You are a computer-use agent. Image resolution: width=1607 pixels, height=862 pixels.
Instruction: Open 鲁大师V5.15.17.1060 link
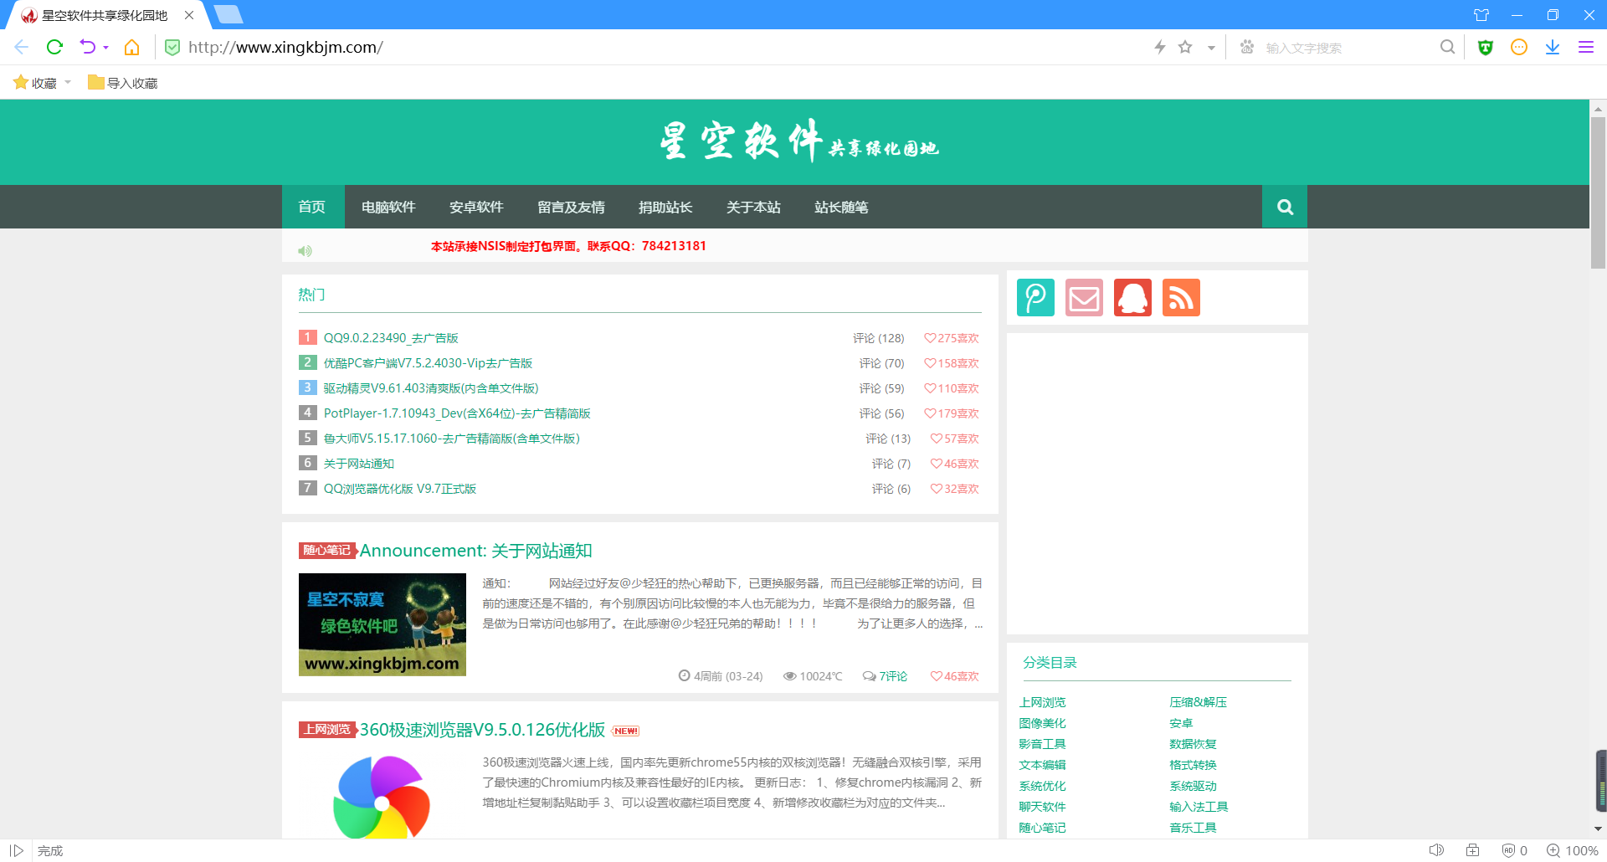(451, 439)
